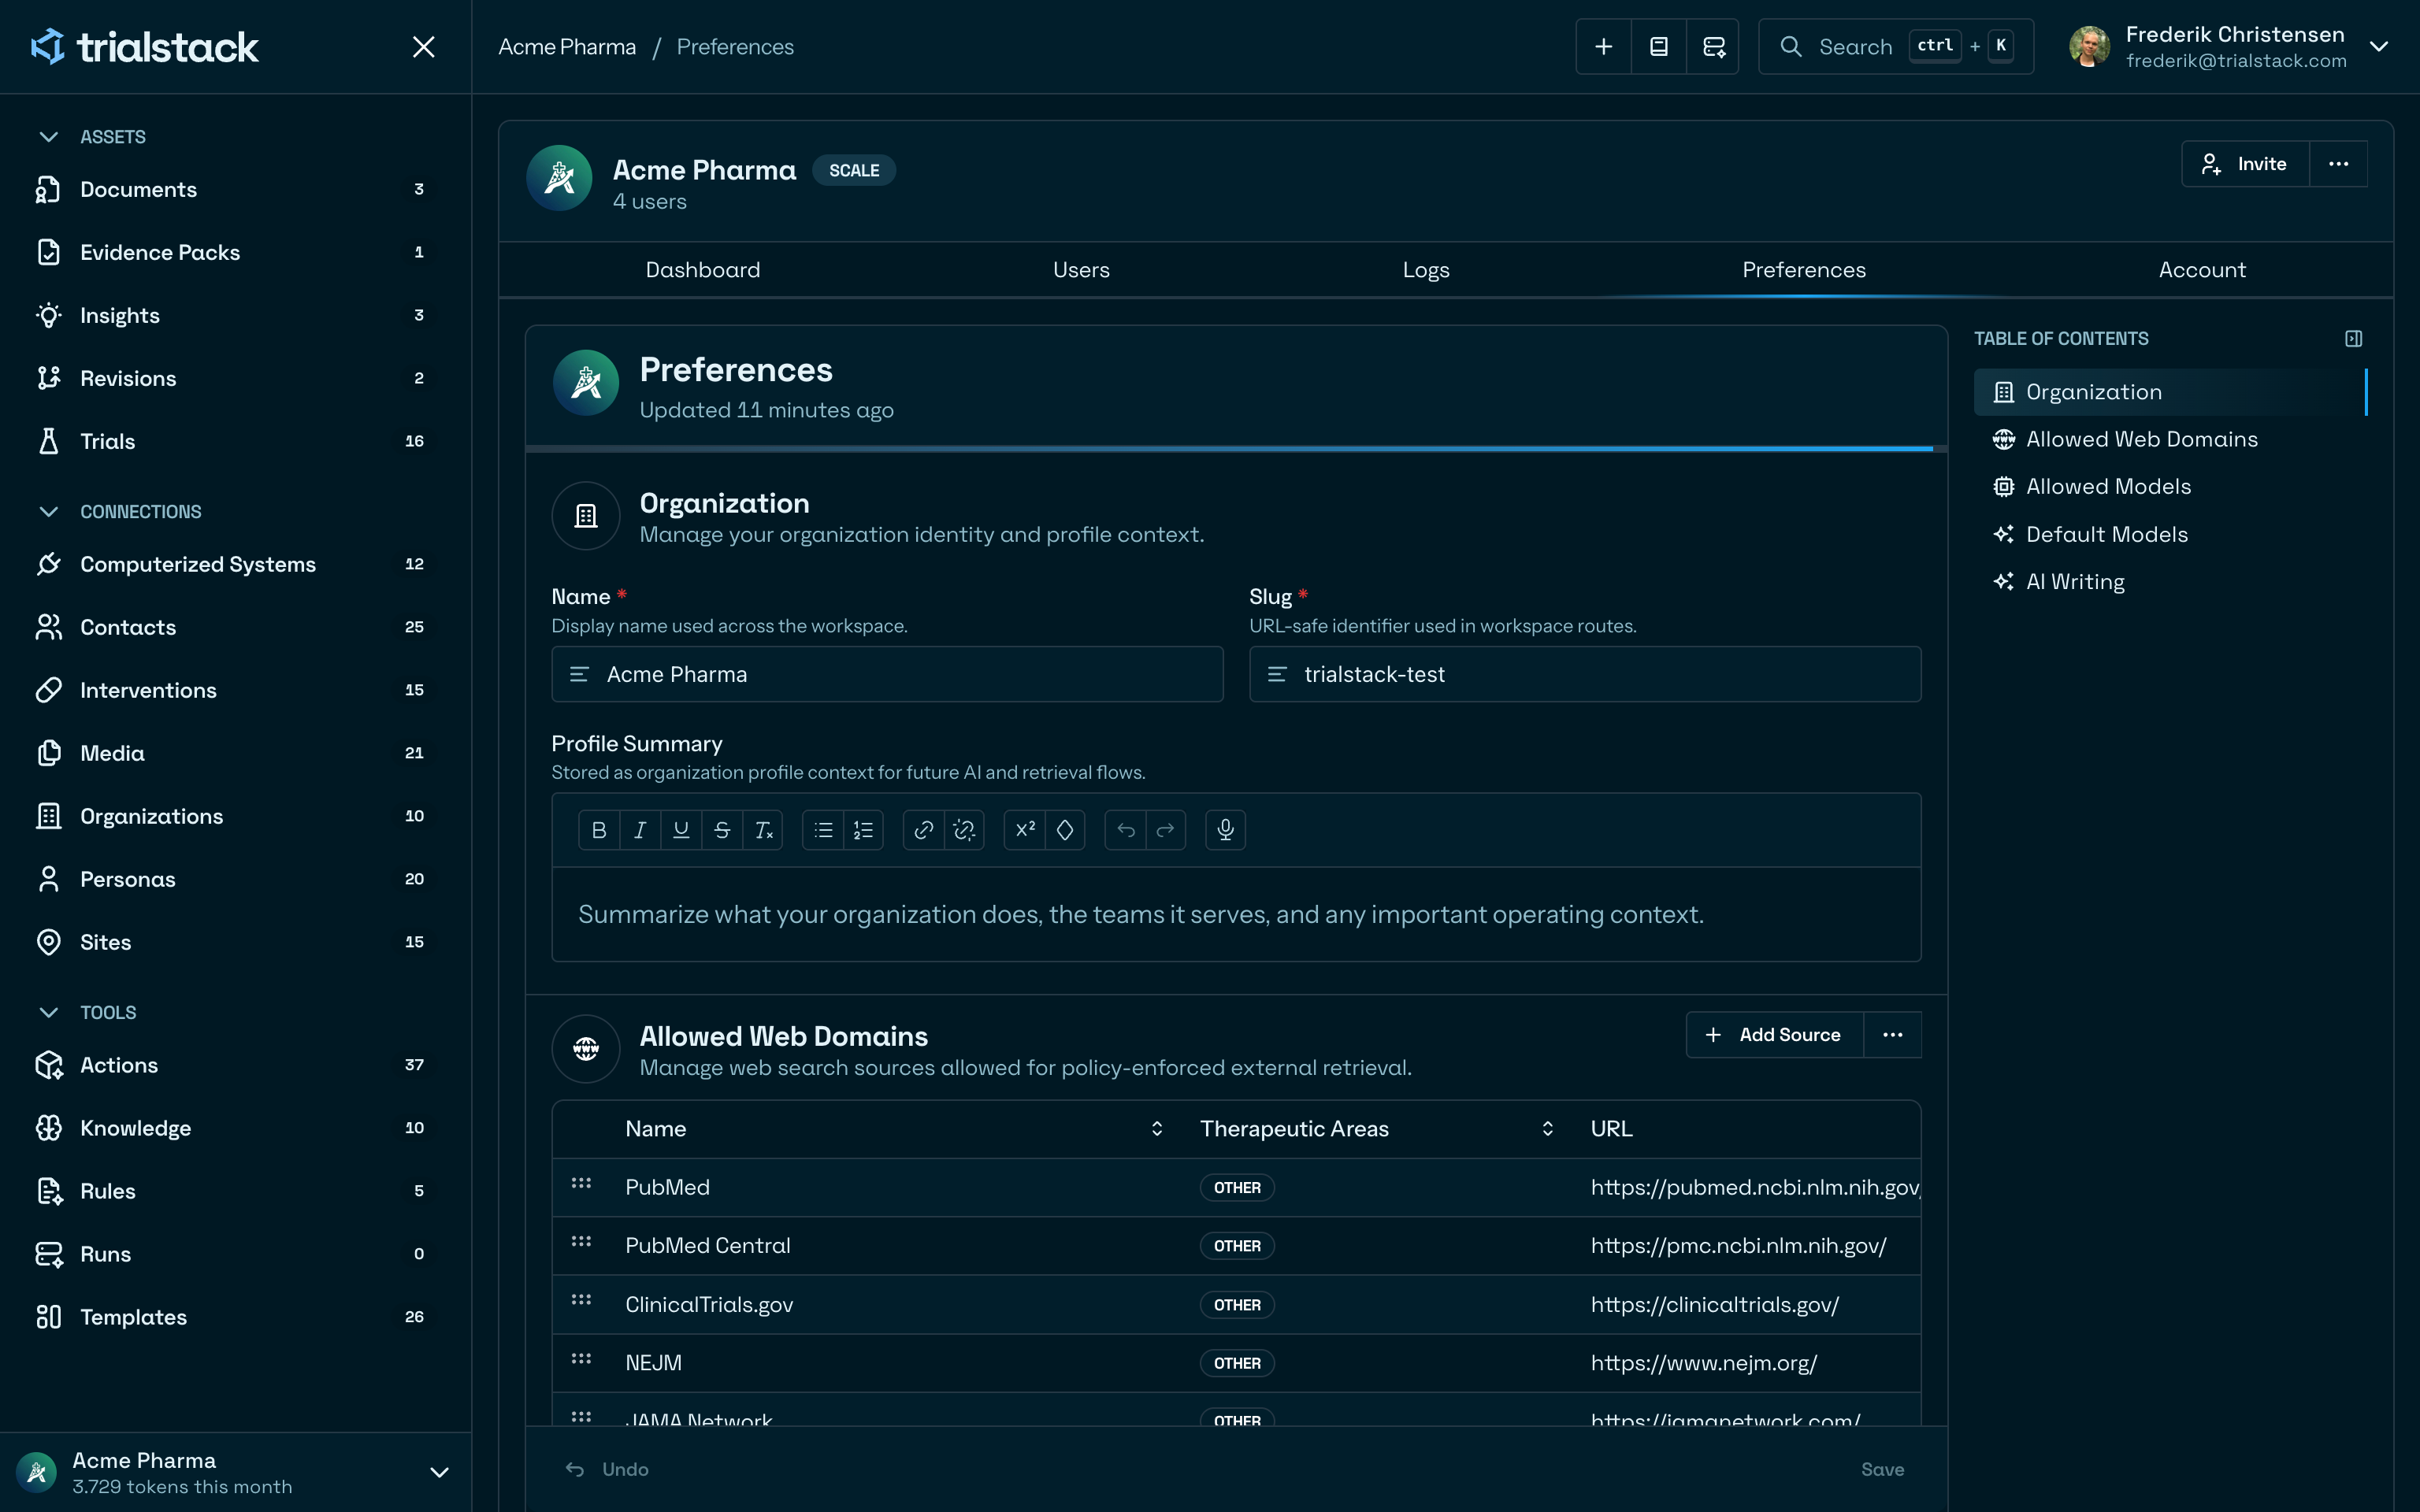2420x1512 pixels.
Task: Jump to Organization in contents
Action: [x=2170, y=392]
